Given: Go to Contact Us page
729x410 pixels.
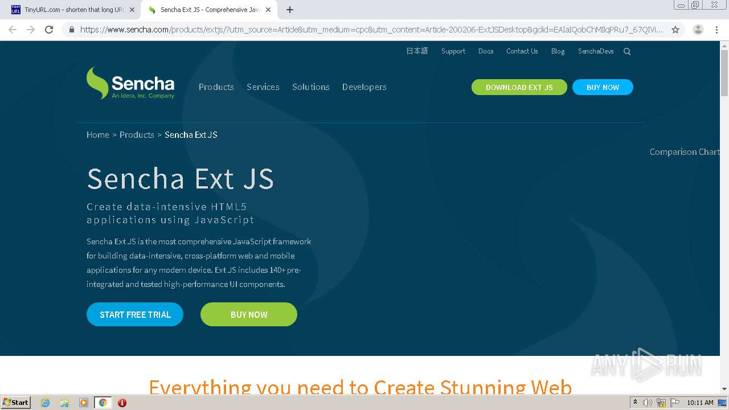Looking at the screenshot, I should 522,51.
